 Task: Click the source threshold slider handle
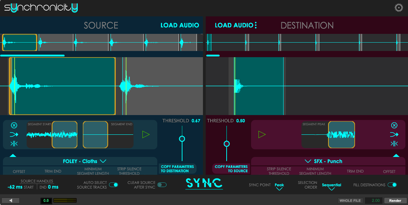(x=182, y=139)
